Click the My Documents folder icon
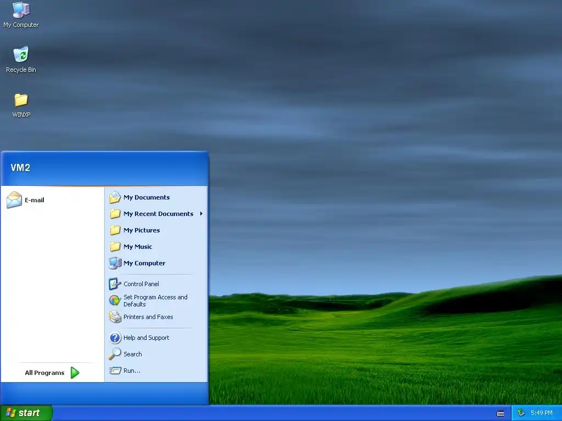 [x=115, y=197]
